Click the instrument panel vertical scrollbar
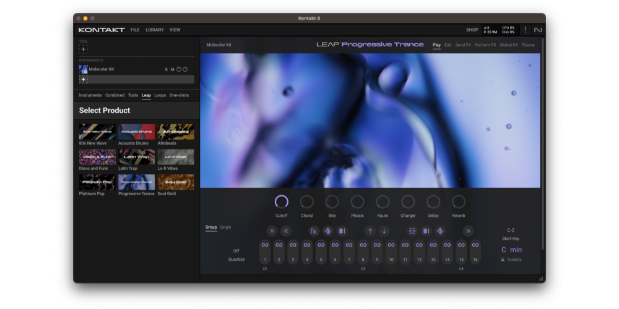The width and height of the screenshot is (619, 309). coord(543,144)
